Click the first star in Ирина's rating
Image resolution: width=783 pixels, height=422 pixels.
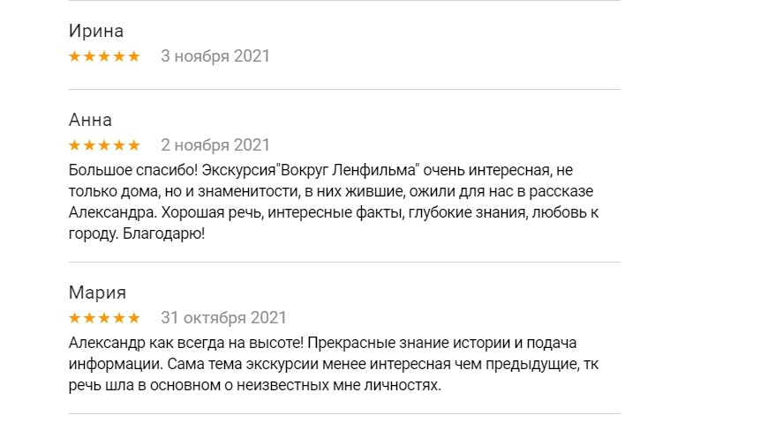(x=74, y=56)
